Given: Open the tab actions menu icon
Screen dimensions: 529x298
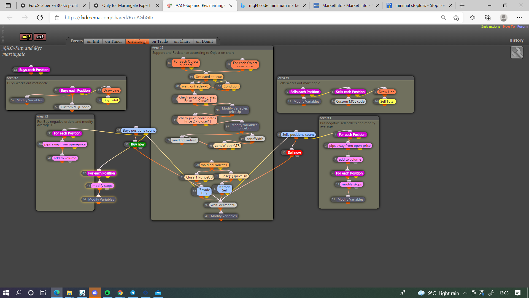Looking at the screenshot, I should pyautogui.click(x=8, y=6).
